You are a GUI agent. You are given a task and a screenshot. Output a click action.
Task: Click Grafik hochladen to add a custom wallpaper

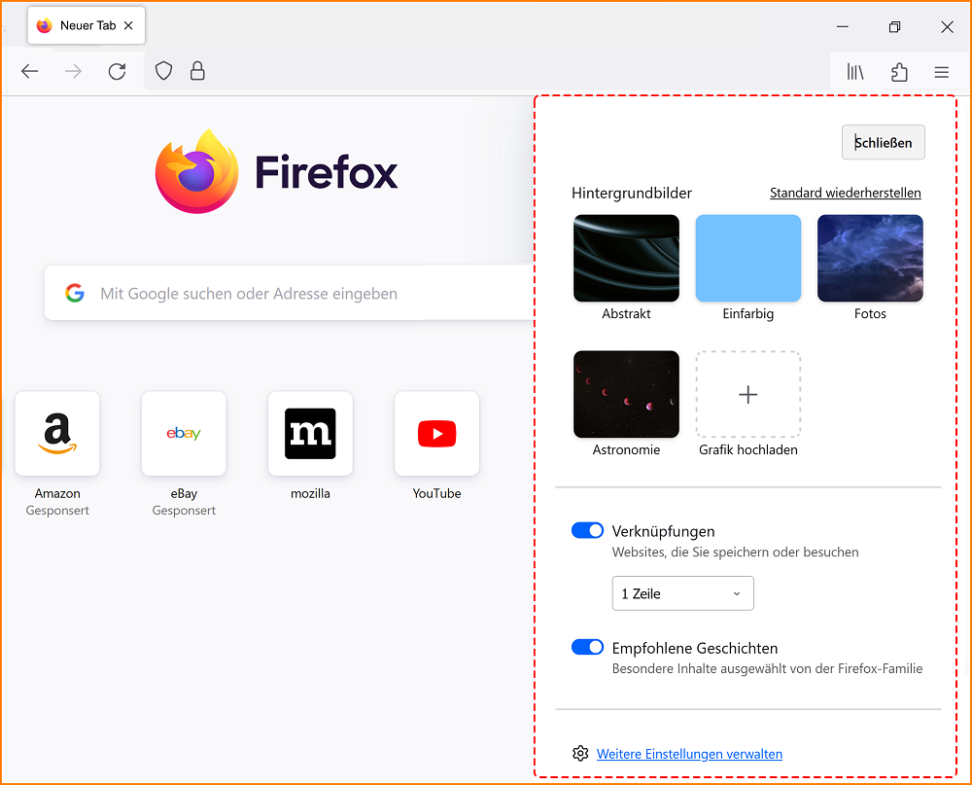pos(747,394)
